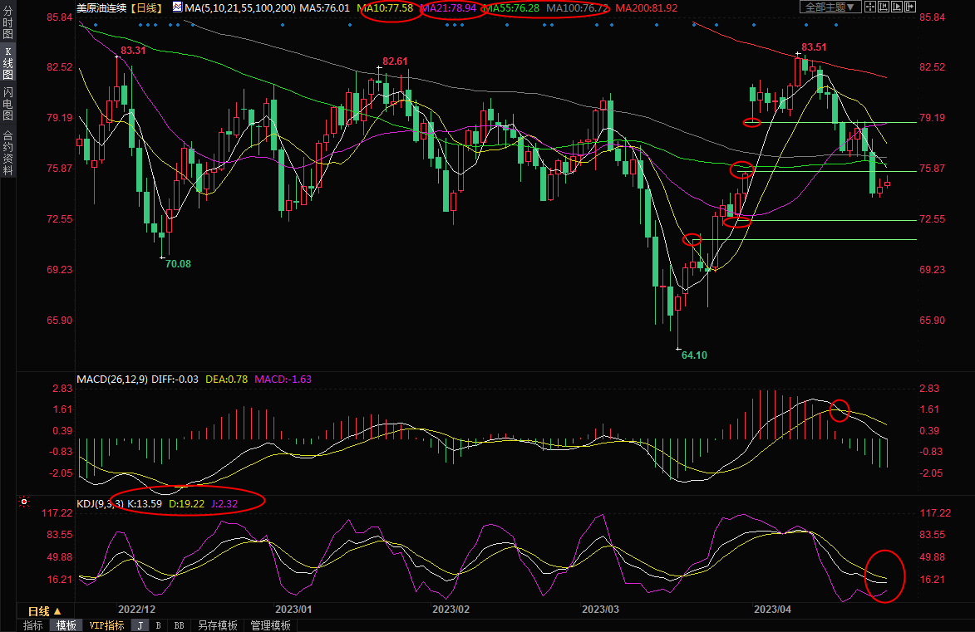Open 合约资料 in left sidebar
The image size is (975, 632).
[7, 152]
